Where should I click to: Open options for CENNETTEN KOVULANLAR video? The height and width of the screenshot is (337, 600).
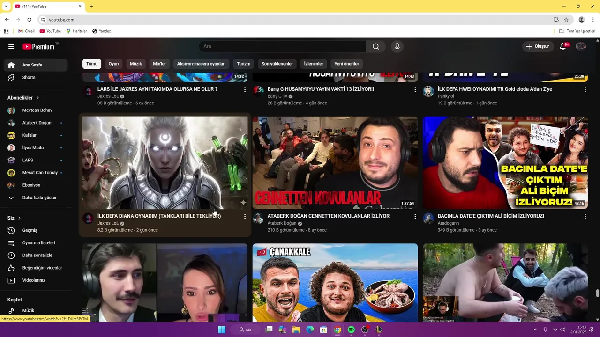(x=415, y=216)
